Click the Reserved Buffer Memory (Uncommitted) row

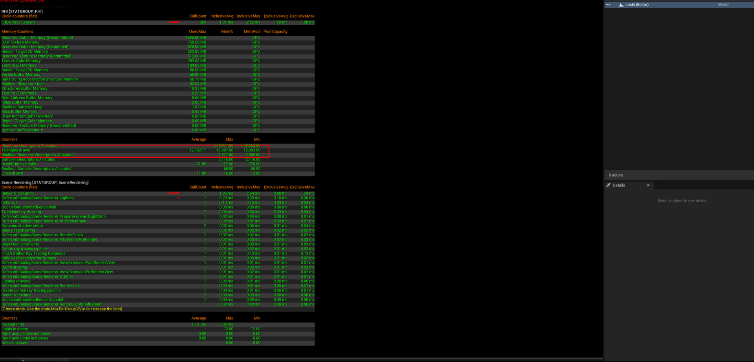37,38
